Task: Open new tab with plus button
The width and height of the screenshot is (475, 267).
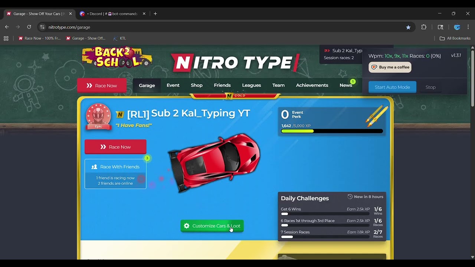Action: coord(155,14)
